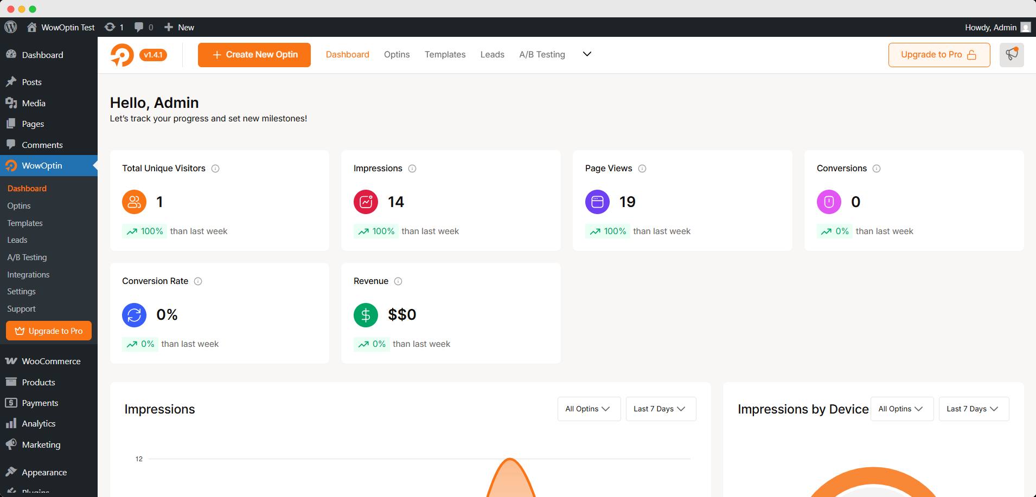Click Optins submenu in sidebar
This screenshot has width=1036, height=497.
[x=19, y=206]
